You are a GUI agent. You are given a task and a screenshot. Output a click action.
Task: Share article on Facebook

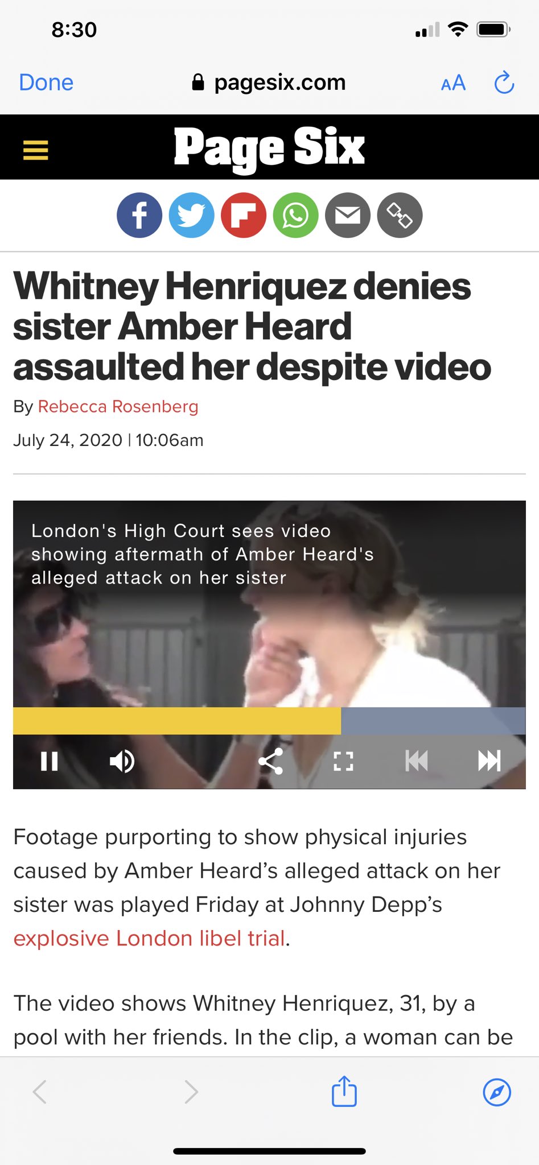pos(139,215)
